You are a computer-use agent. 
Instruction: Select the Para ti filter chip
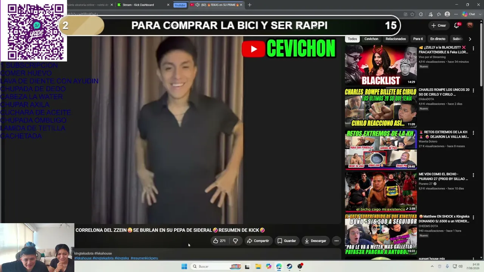(418, 39)
